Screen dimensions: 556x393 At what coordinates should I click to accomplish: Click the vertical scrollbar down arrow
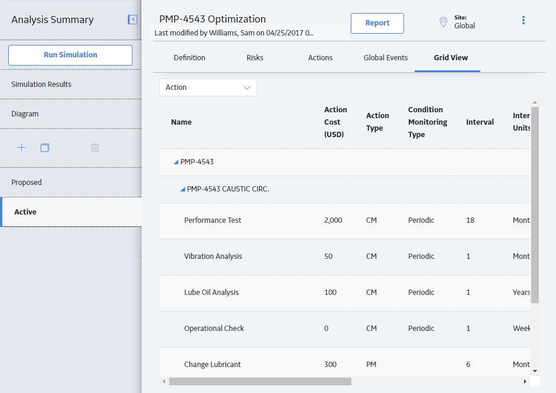click(535, 371)
